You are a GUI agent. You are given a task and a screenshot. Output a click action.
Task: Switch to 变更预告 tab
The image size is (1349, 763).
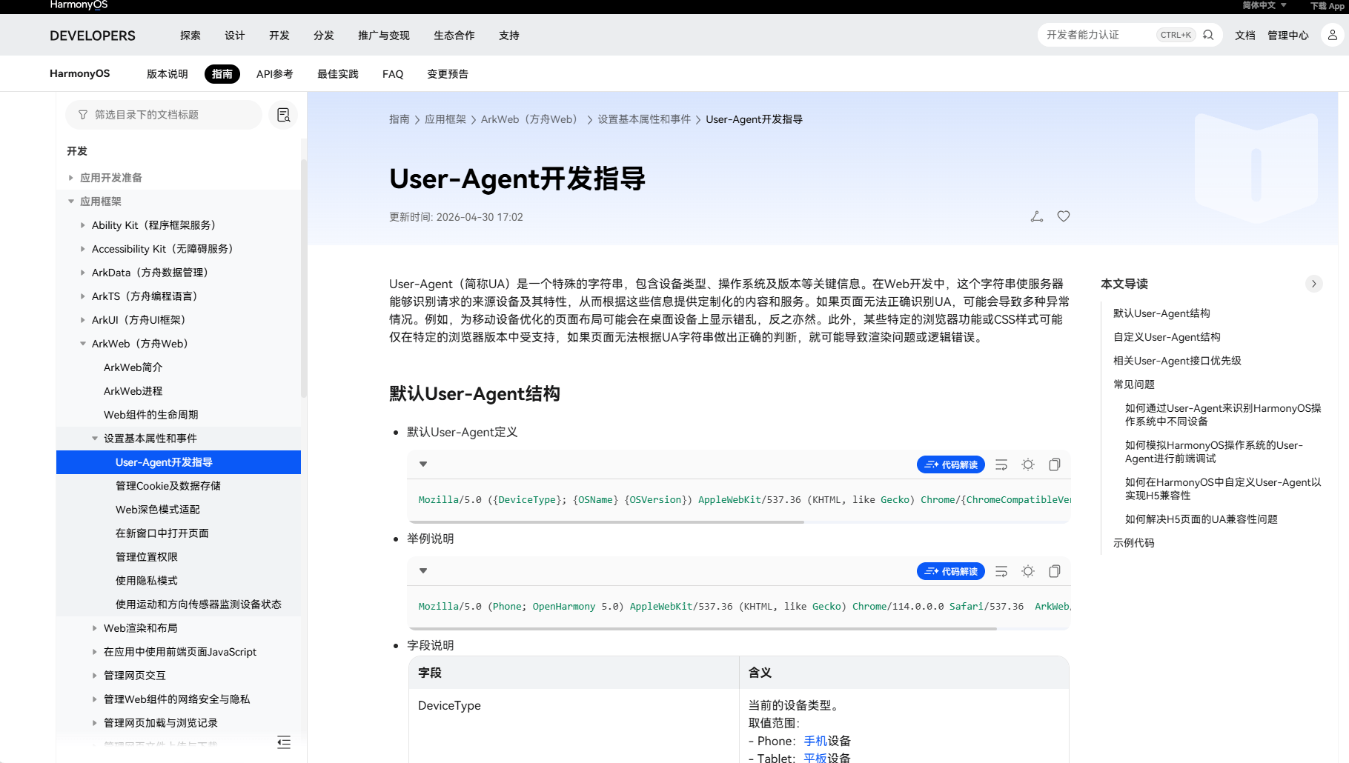click(x=448, y=74)
